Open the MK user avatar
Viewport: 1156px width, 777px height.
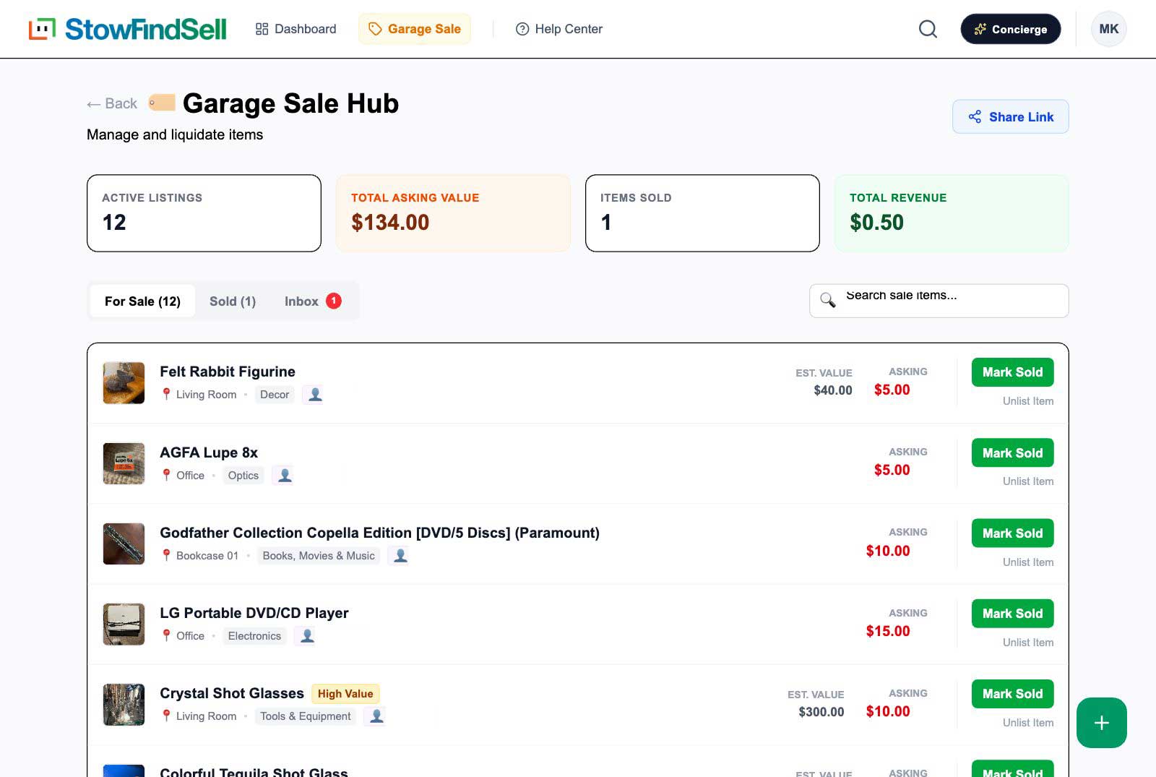pyautogui.click(x=1108, y=29)
